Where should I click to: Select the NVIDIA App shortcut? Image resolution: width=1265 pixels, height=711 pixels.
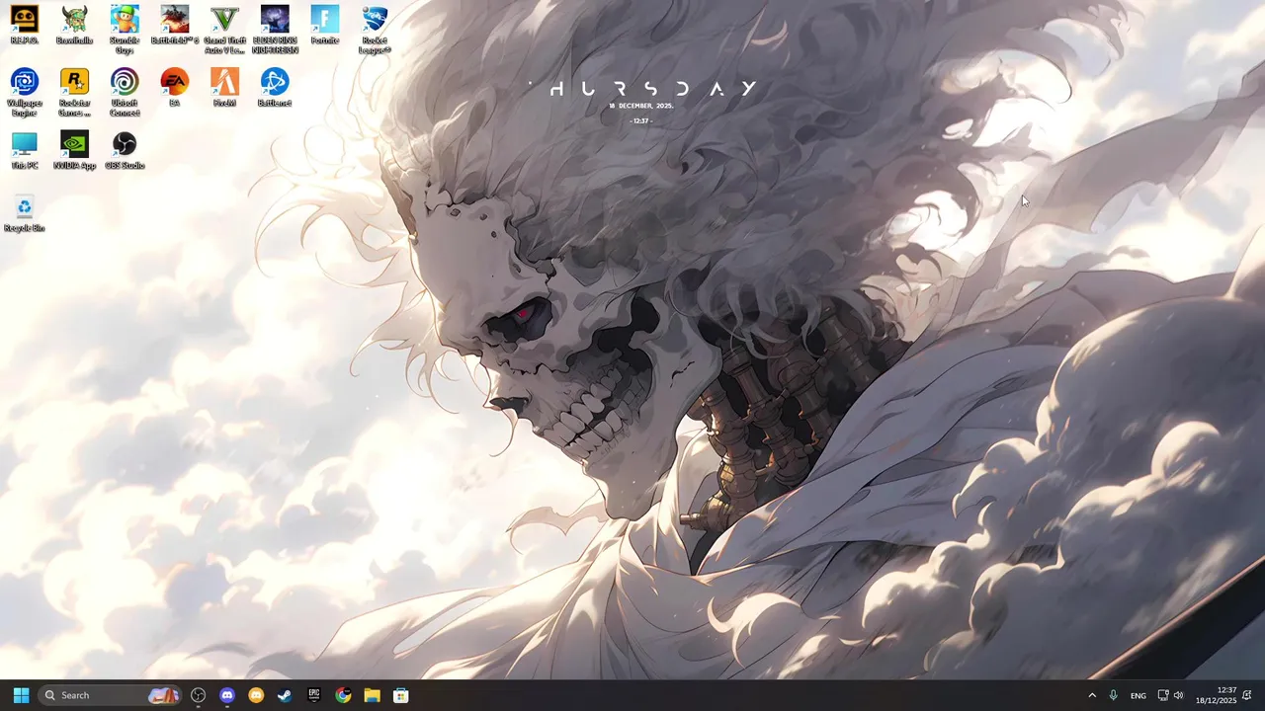point(74,150)
